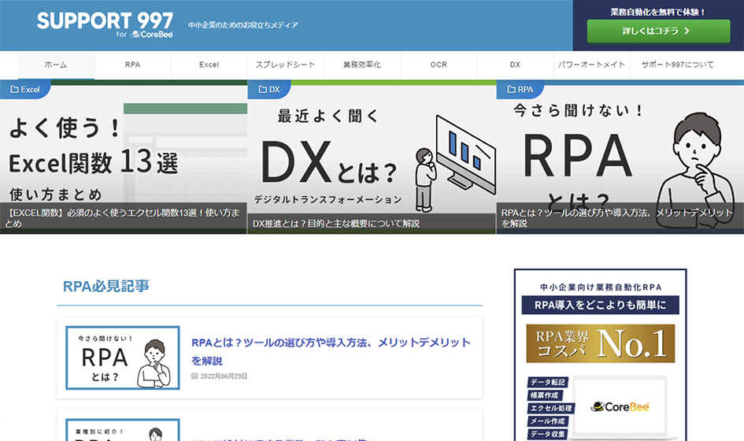This screenshot has width=744, height=441.
Task: Open パワーオートメイト navigation item
Action: pyautogui.click(x=591, y=65)
